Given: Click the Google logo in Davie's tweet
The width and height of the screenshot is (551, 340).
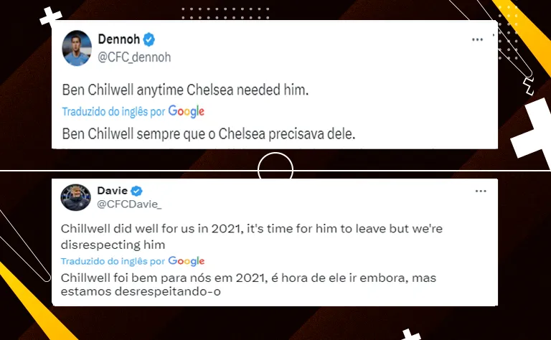Looking at the screenshot, I should click(x=187, y=261).
